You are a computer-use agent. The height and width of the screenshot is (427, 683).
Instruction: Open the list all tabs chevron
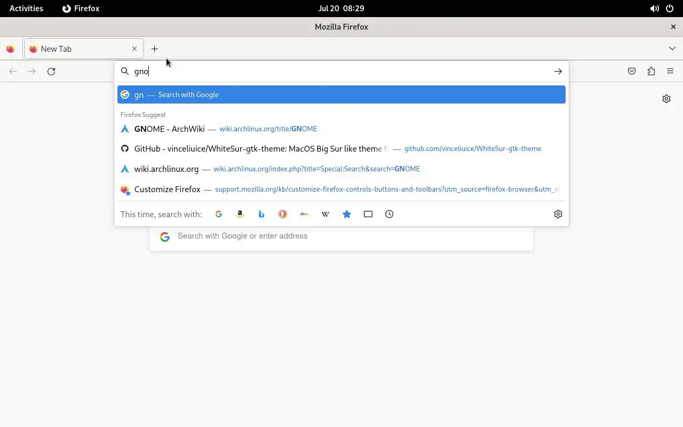672,49
